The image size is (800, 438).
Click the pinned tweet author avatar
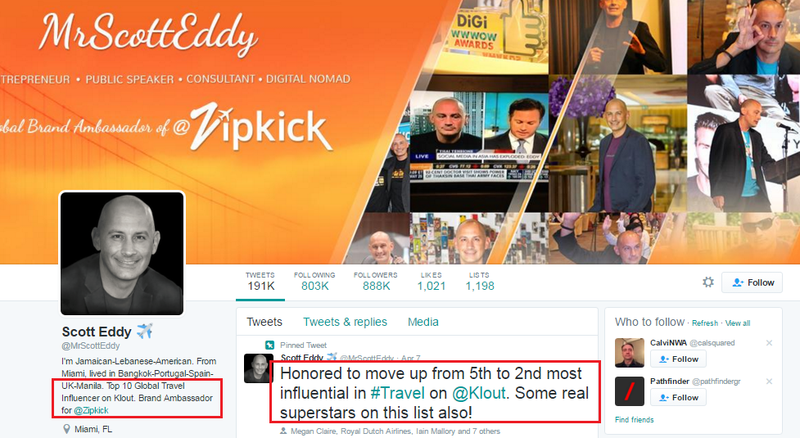point(259,368)
